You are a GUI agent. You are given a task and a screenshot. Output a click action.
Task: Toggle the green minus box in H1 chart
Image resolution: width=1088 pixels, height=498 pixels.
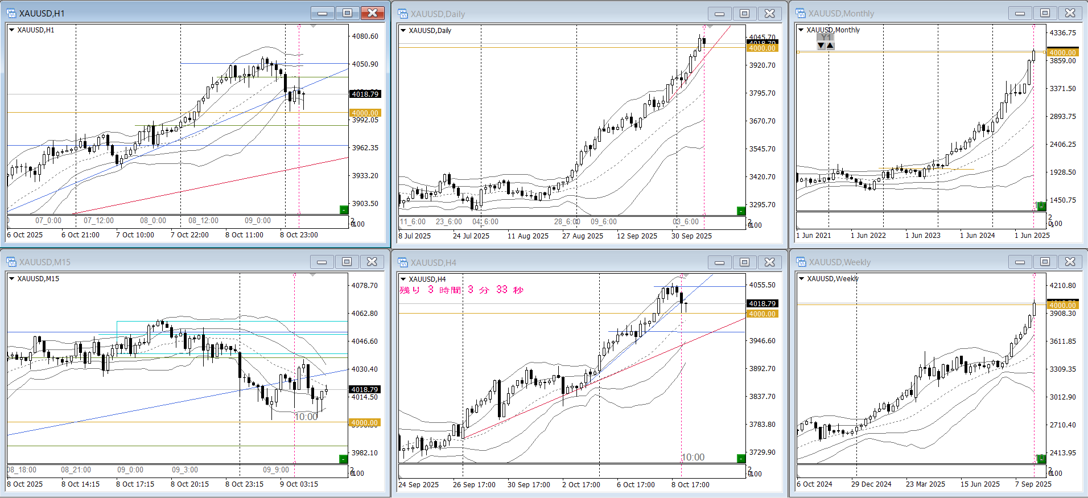tap(343, 210)
